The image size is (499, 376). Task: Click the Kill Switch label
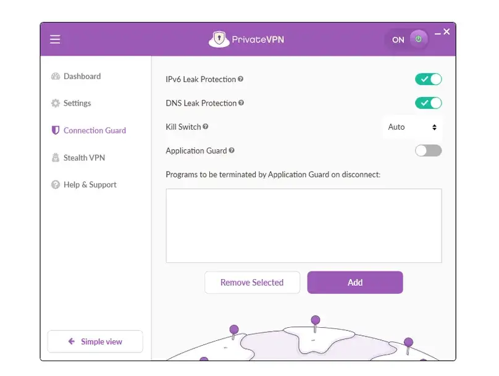183,127
